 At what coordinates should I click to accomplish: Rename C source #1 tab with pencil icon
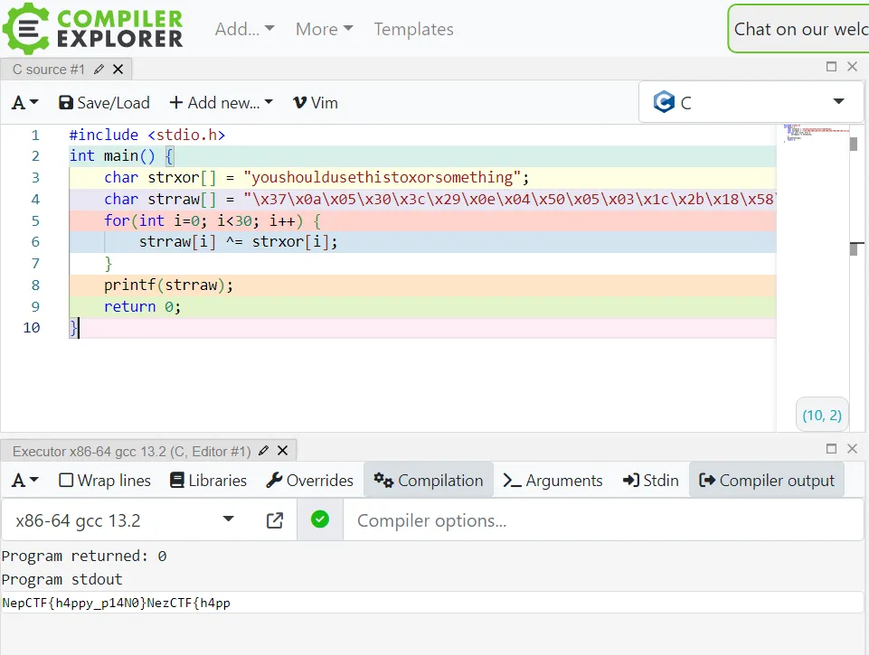(99, 69)
